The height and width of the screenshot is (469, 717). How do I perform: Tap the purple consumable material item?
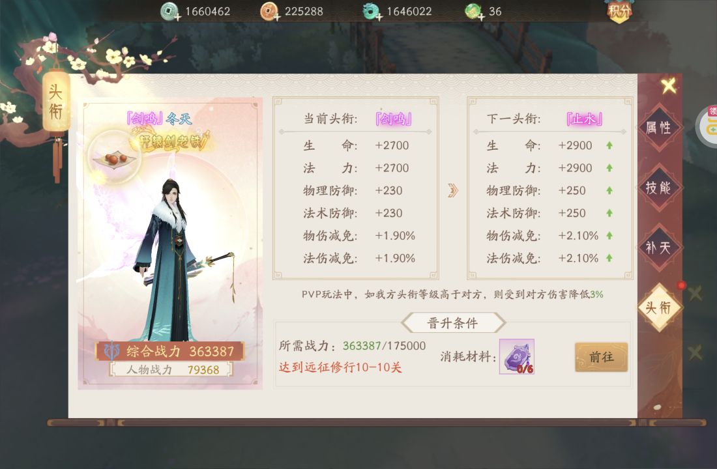pyautogui.click(x=517, y=356)
